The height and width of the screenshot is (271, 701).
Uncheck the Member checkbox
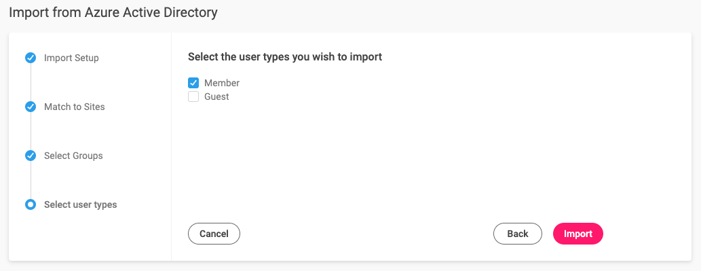pyautogui.click(x=193, y=83)
